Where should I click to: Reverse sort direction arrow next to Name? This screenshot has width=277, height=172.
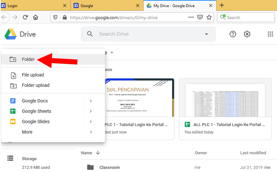(98, 152)
